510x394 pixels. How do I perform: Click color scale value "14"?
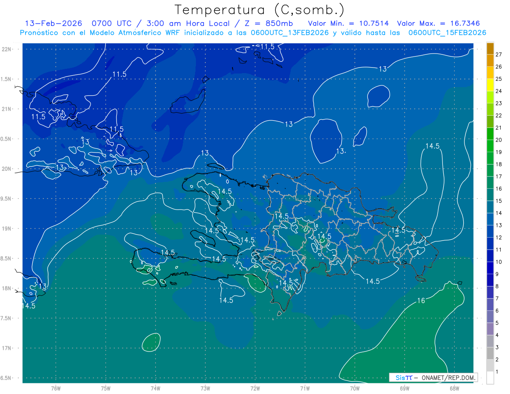pos(499,213)
